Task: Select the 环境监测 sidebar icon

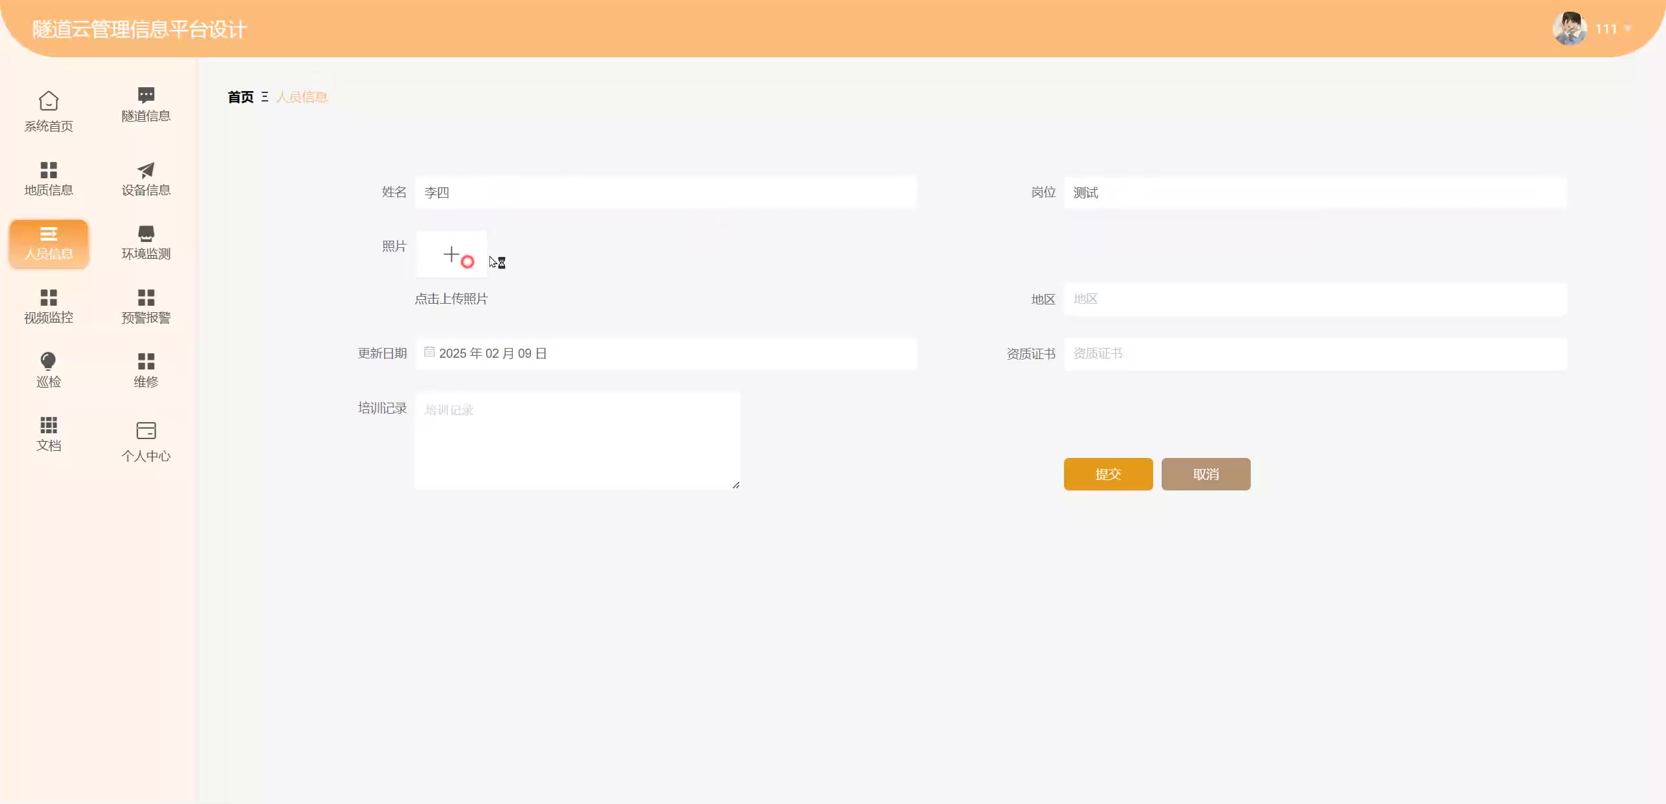Action: click(146, 234)
